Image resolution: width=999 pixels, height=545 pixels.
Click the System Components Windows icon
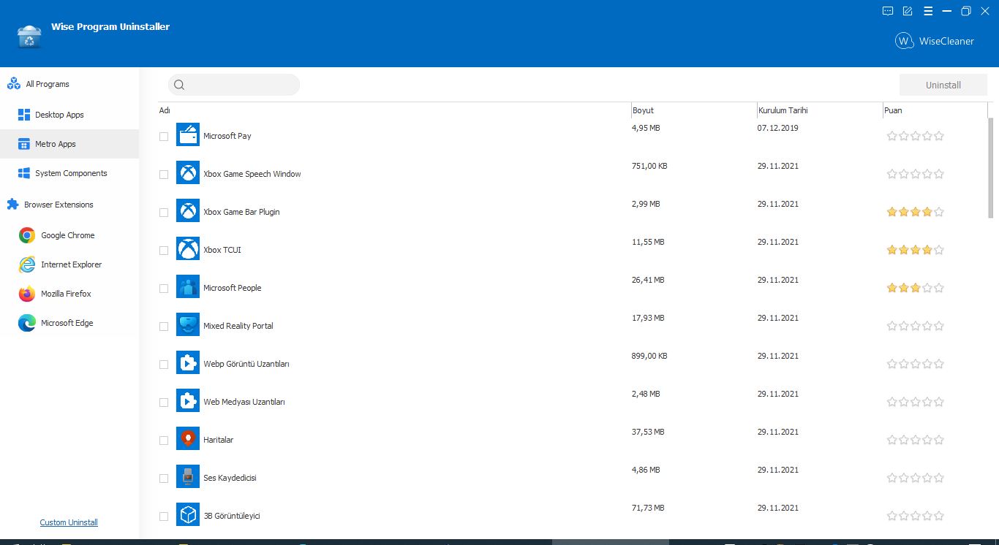[x=23, y=173]
